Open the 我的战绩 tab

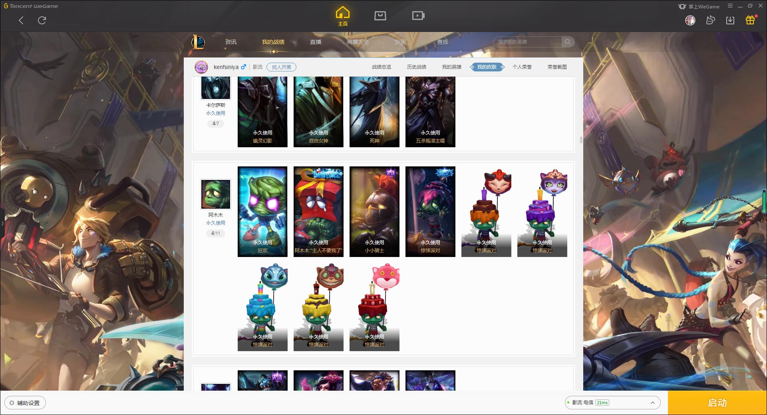tap(273, 42)
